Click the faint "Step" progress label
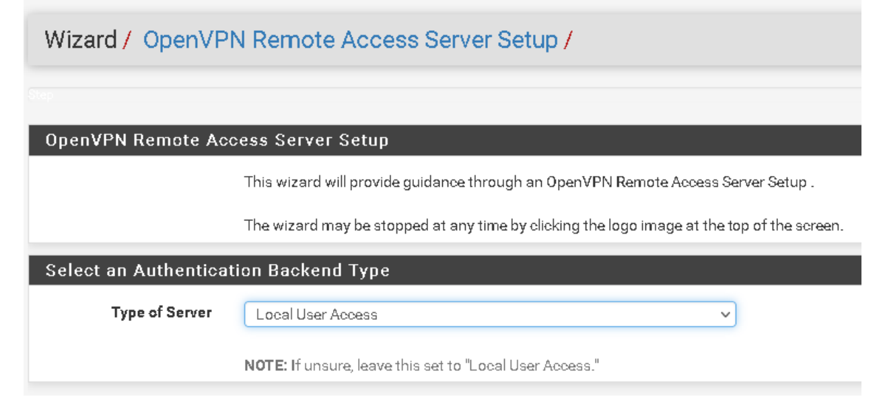Screen dimensions: 883x403 40,95
